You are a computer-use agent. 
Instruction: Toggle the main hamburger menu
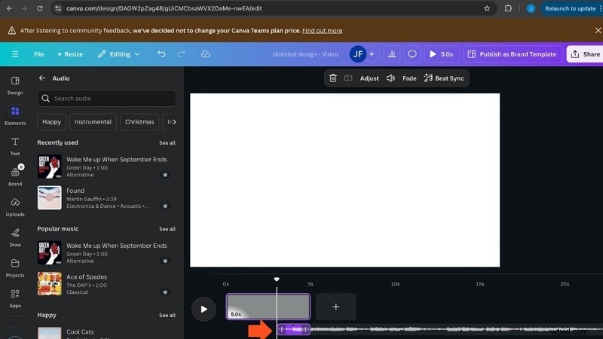(15, 54)
